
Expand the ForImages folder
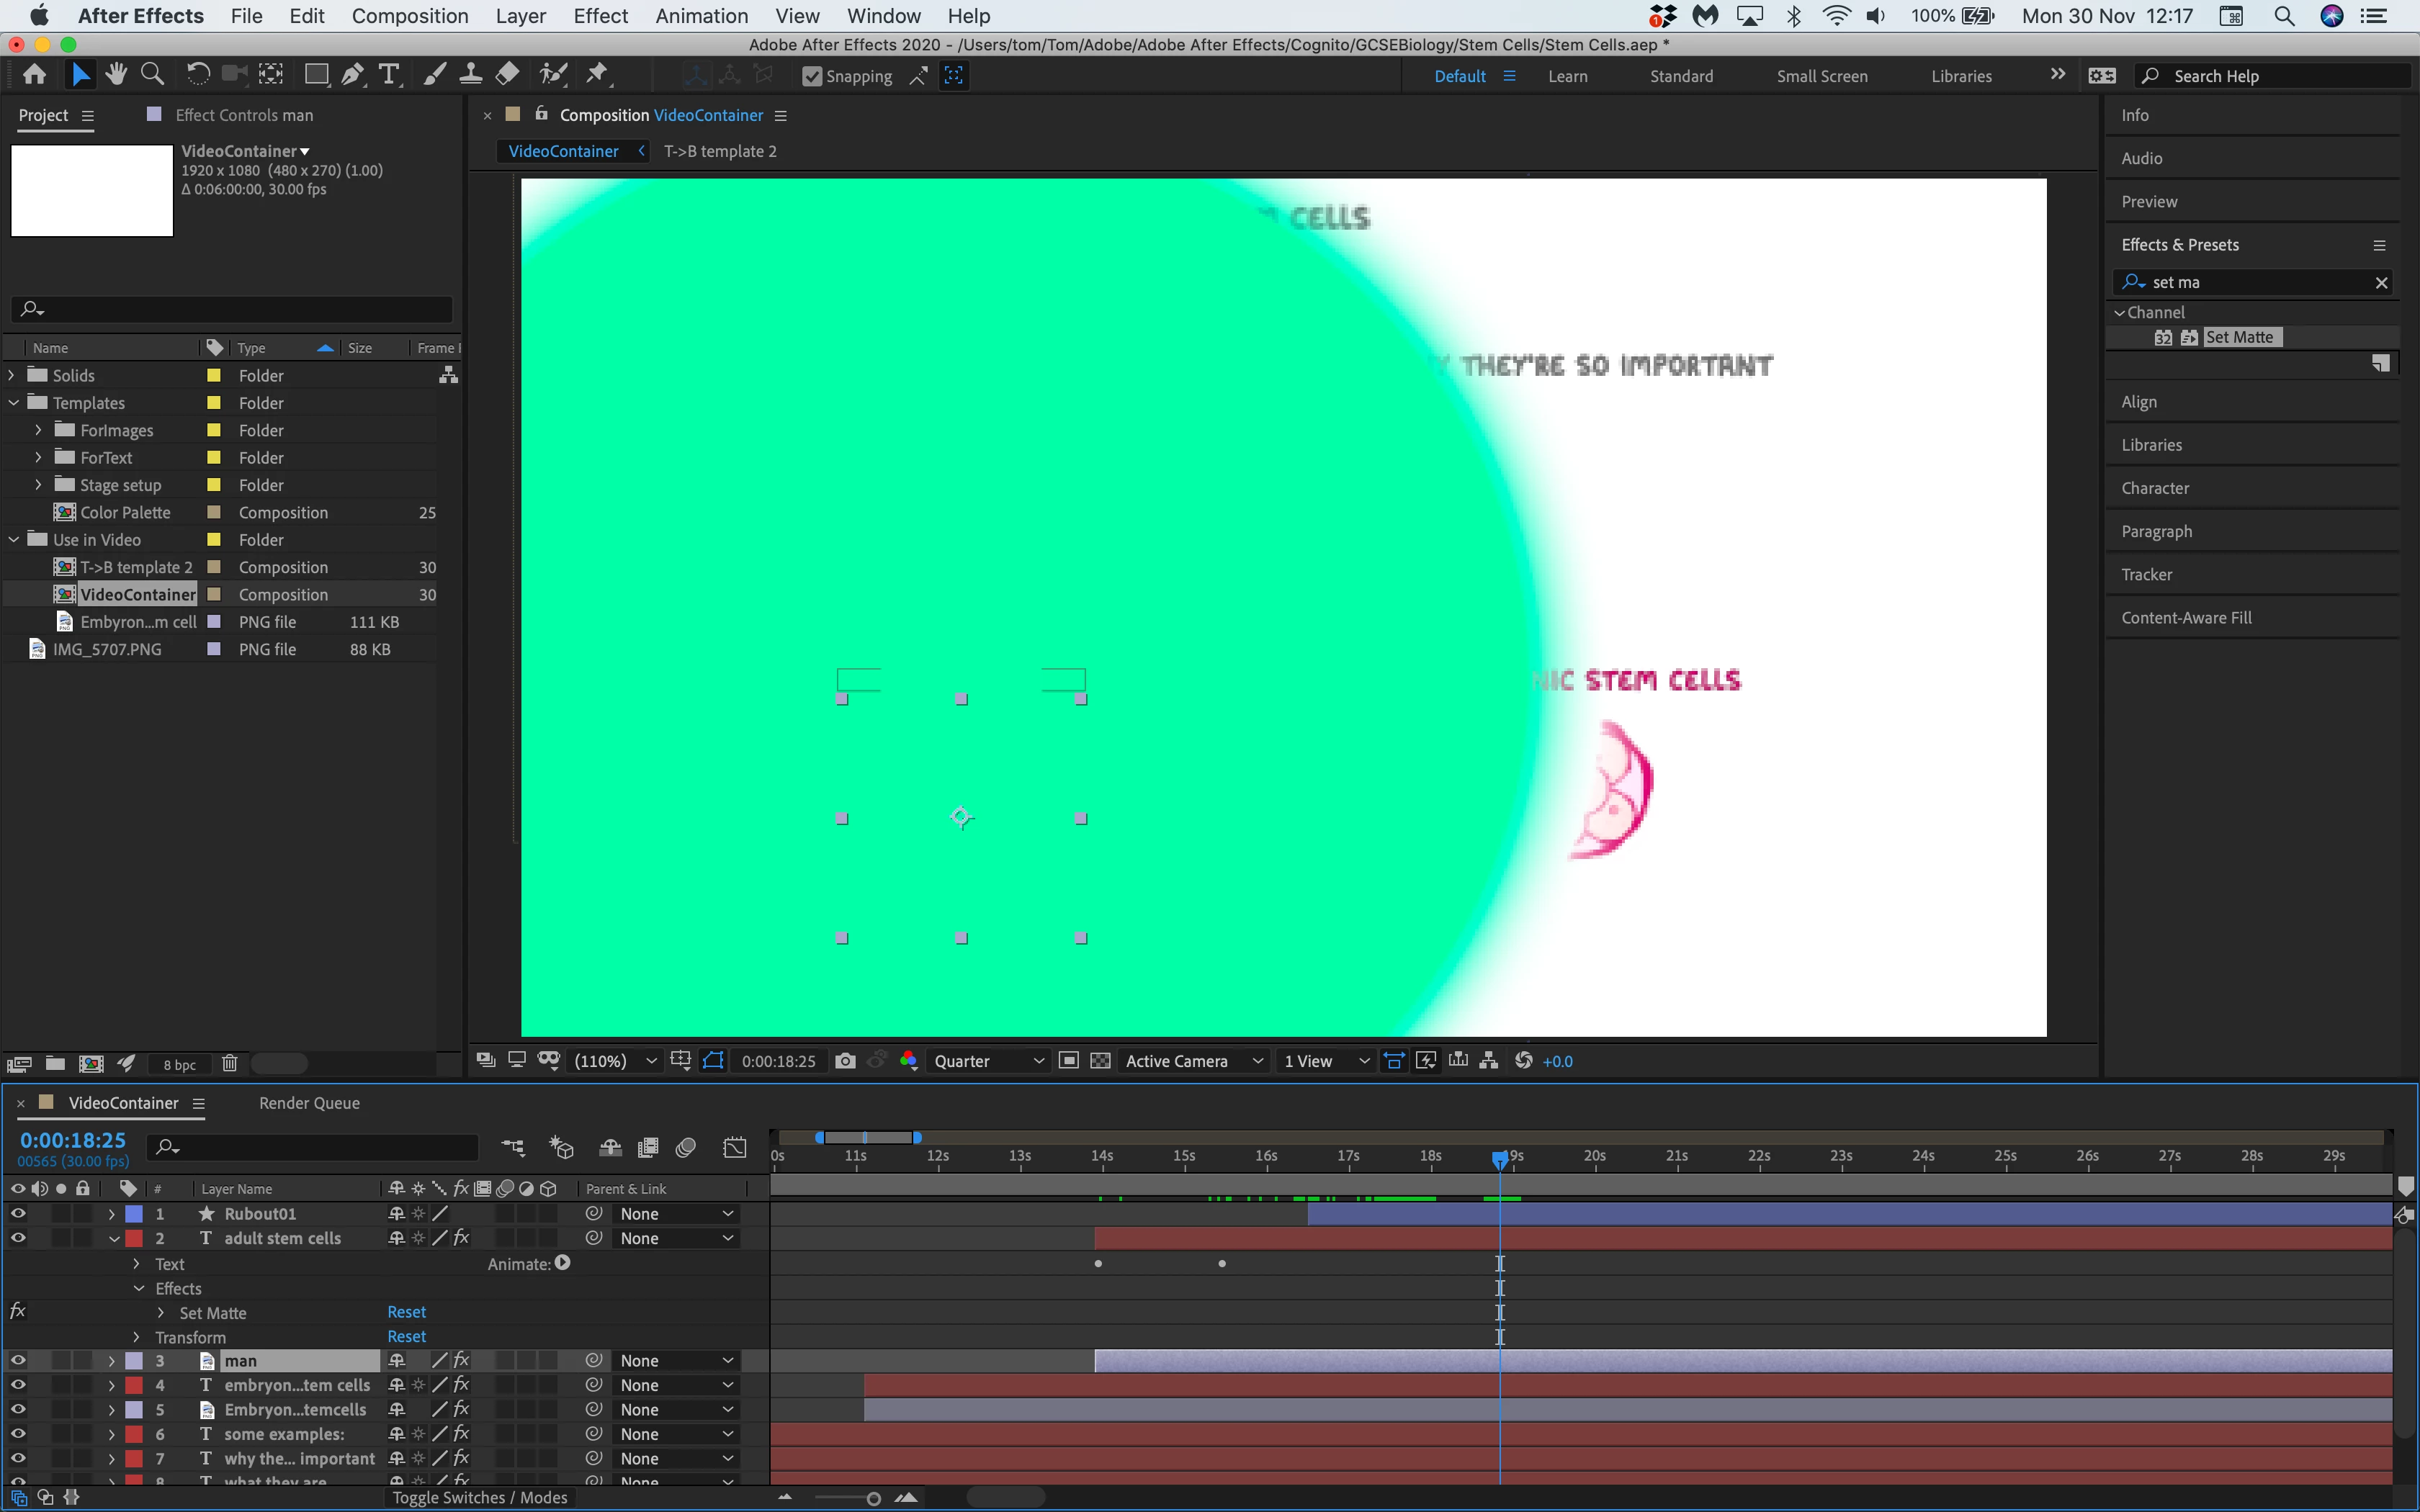pyautogui.click(x=38, y=430)
